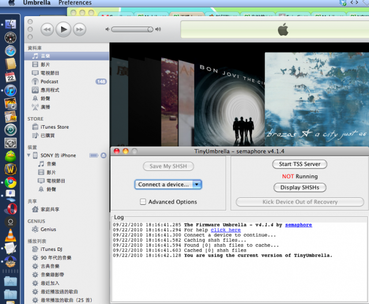Image resolution: width=369 pixels, height=304 pixels.
Task: Open iTunes DJ playlist
Action: pyautogui.click(x=67, y=249)
